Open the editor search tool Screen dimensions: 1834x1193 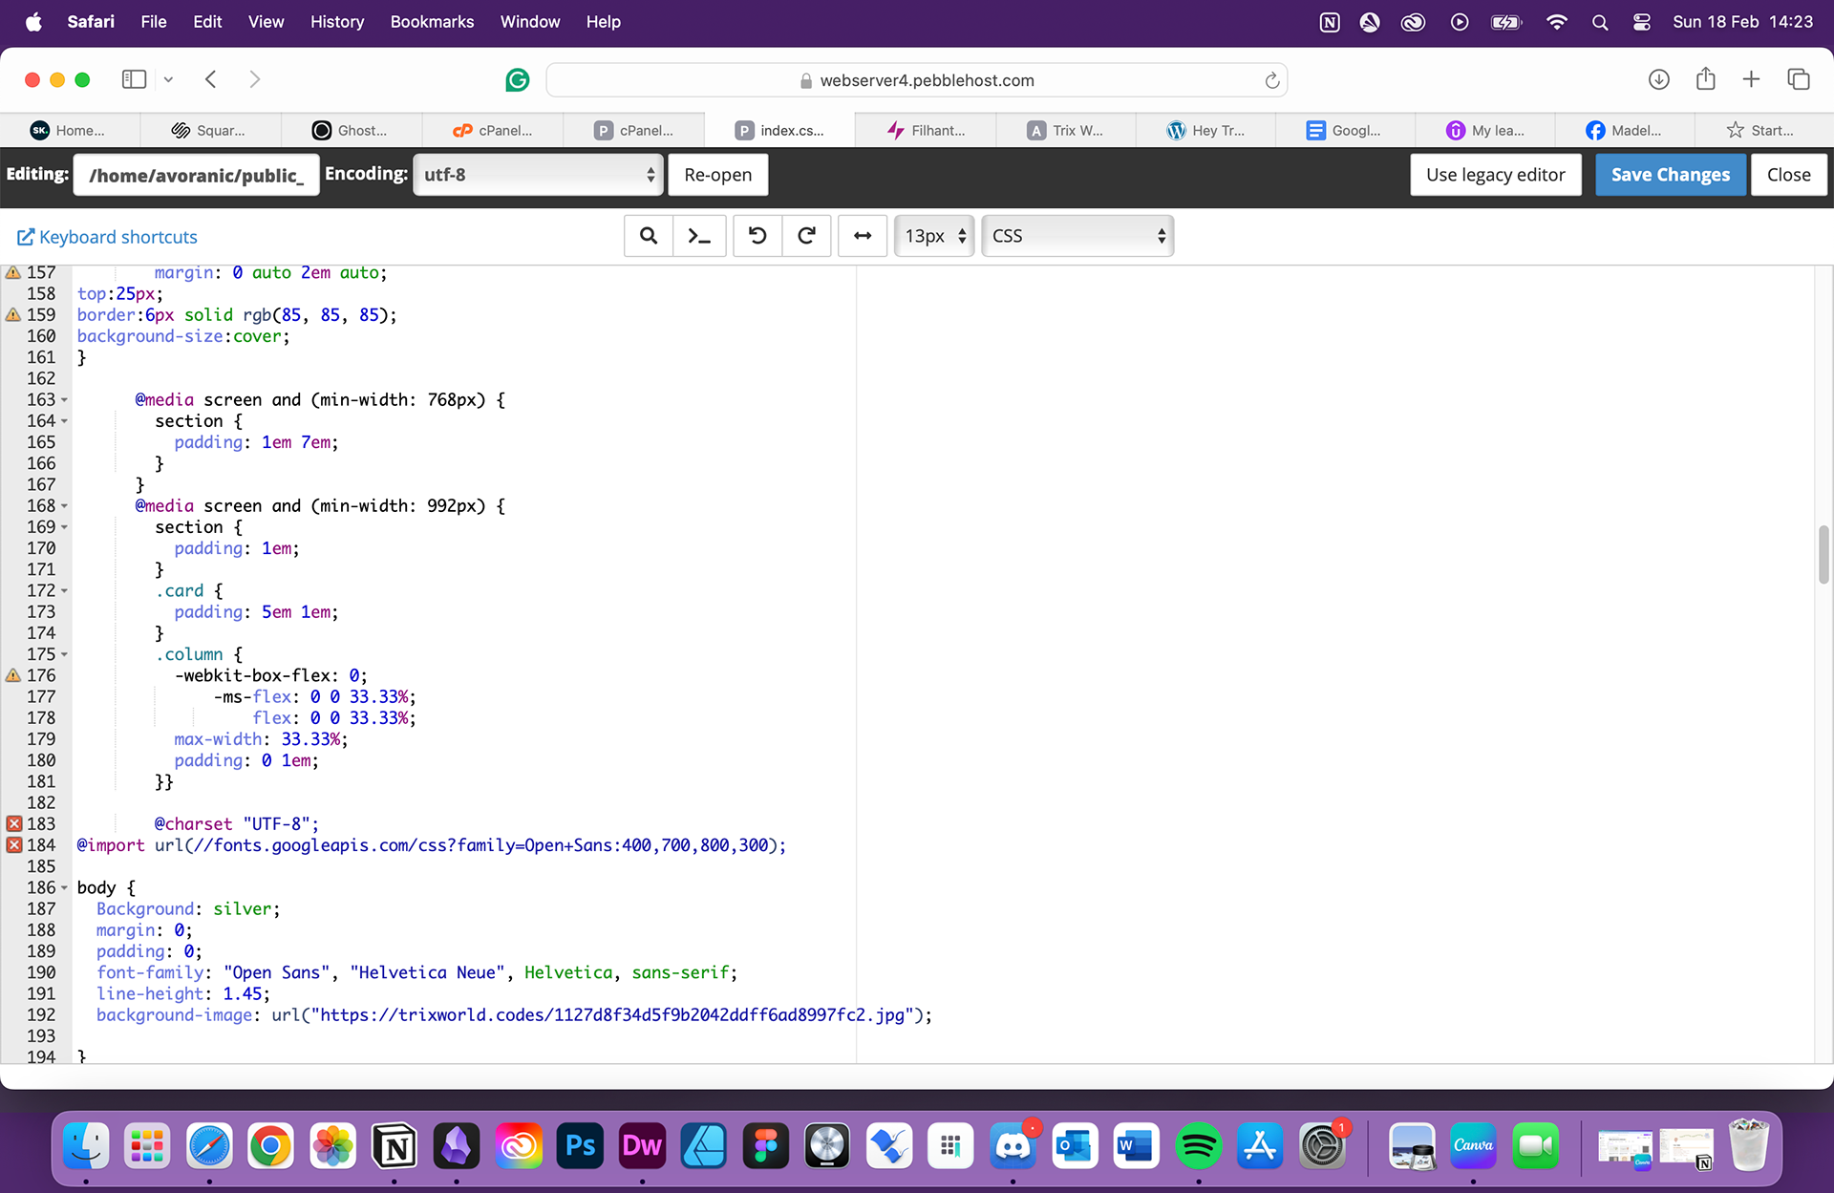coord(649,236)
